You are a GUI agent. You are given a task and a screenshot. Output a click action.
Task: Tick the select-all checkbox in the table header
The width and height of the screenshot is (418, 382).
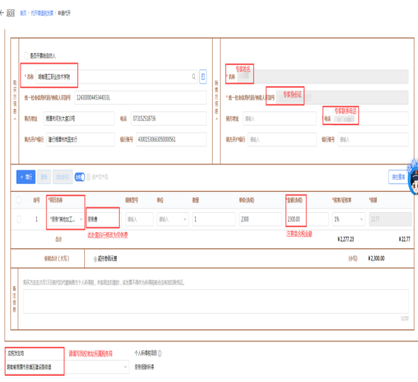18,200
